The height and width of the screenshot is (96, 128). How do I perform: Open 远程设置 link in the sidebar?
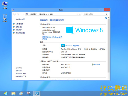19,27
